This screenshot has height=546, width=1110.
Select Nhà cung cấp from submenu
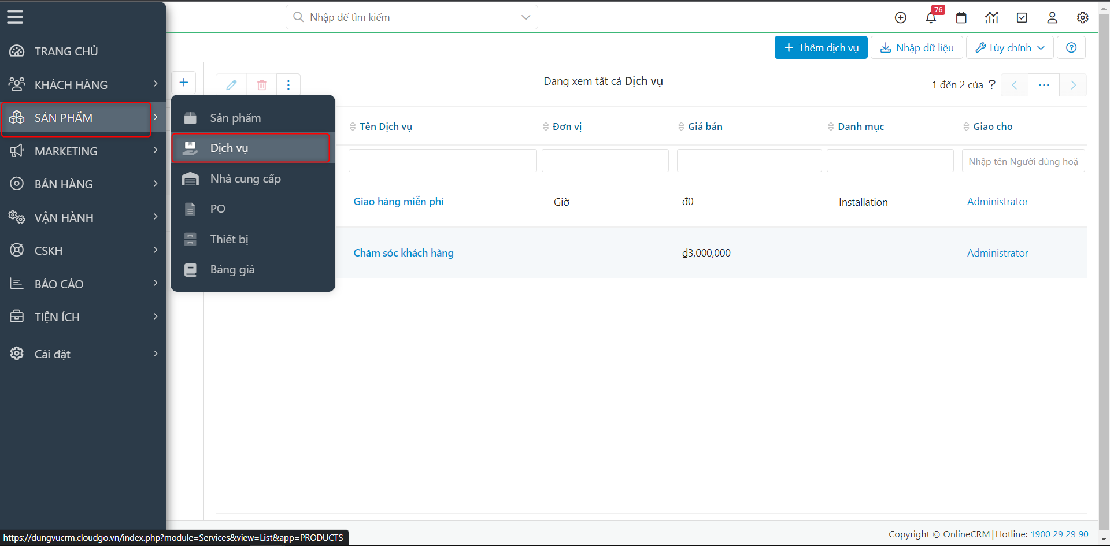point(245,179)
